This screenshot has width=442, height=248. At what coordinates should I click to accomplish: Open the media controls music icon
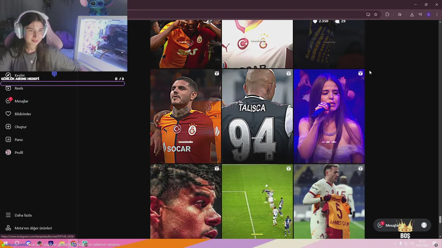point(420,14)
